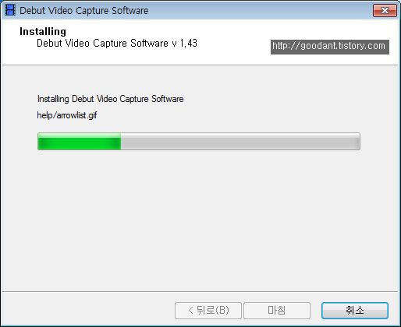
Task: Click the left chevron inside the 뒤로 button
Action: 191,311
